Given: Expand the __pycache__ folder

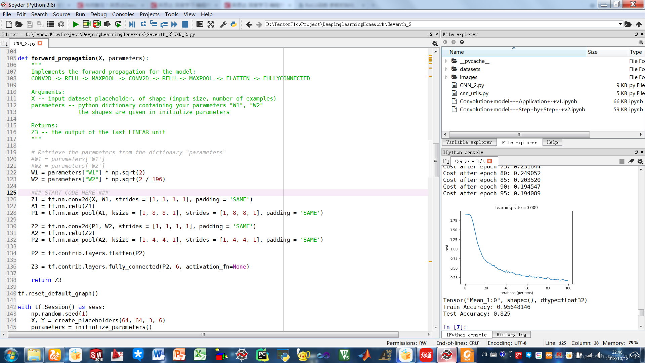Looking at the screenshot, I should tap(446, 61).
